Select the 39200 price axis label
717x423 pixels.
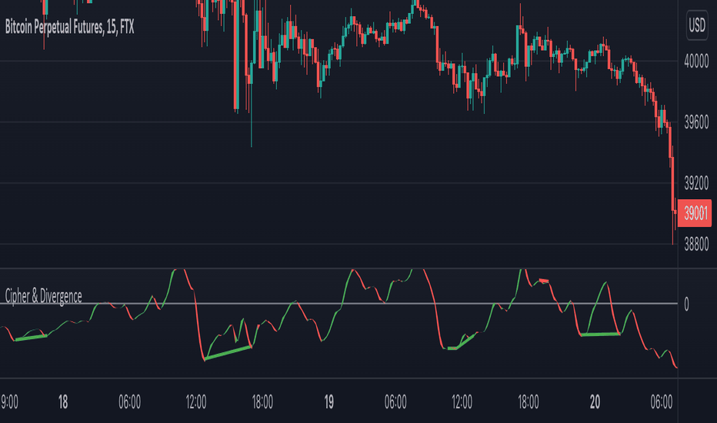[696, 183]
